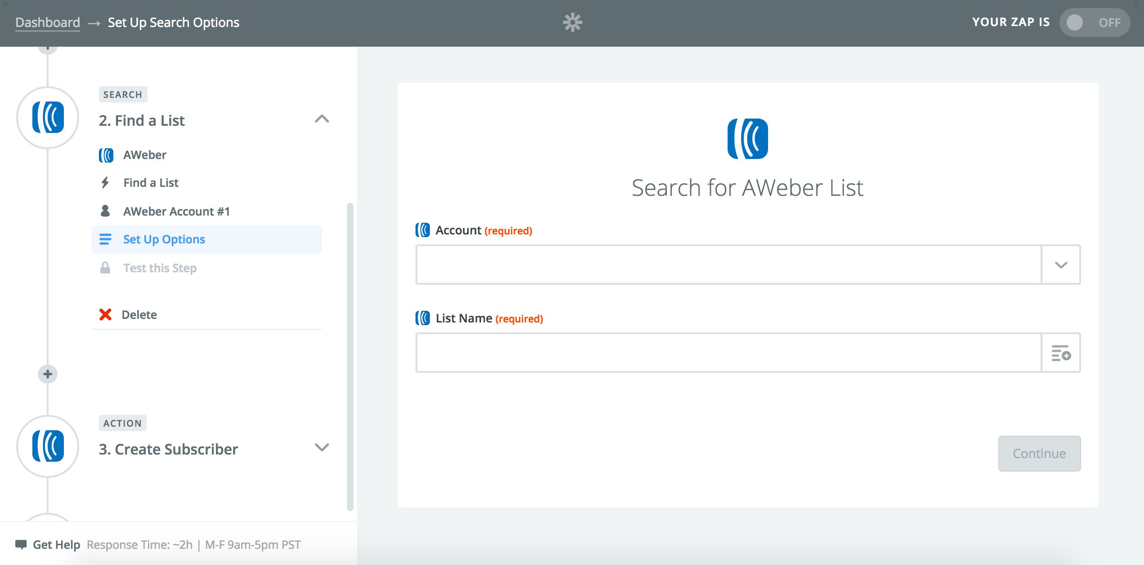Click the Search for AWeber List heading
This screenshot has height=565, width=1144.
click(x=748, y=188)
